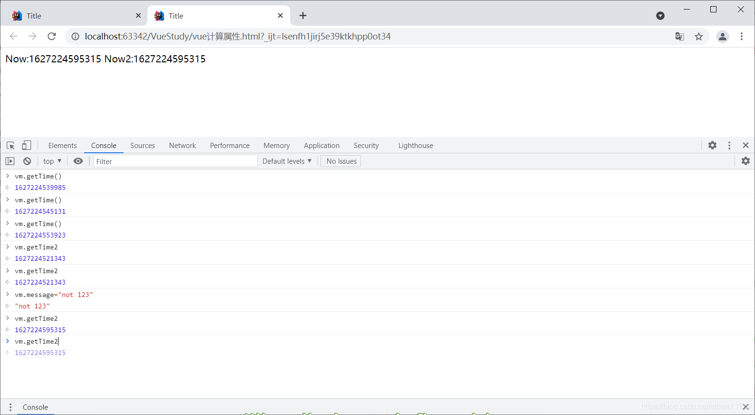755x415 pixels.
Task: Click the vm.message="not 123" console entry
Action: pos(54,295)
